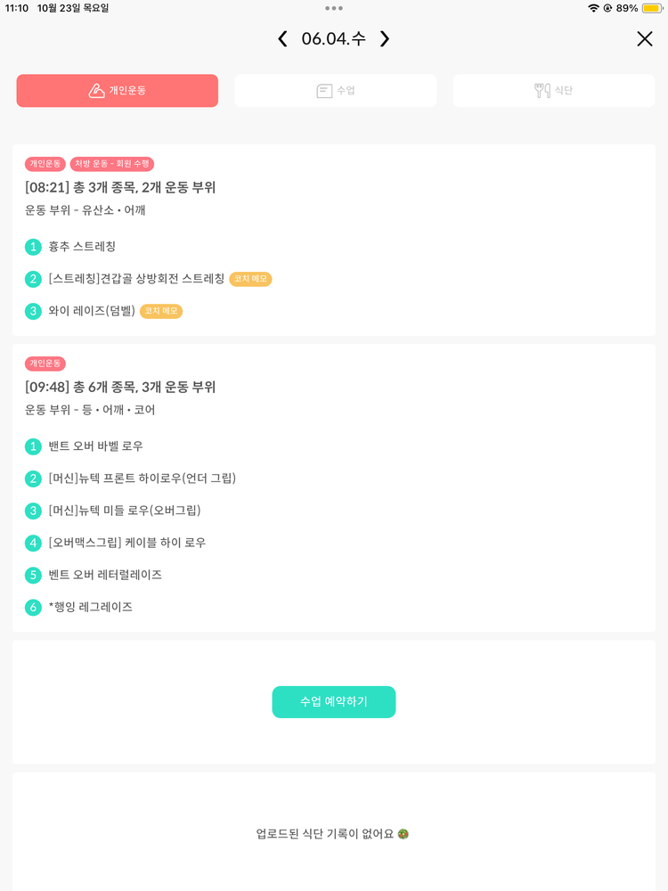Tap number 5 badge for 벤트 오버 레터럴레이즈

point(34,575)
